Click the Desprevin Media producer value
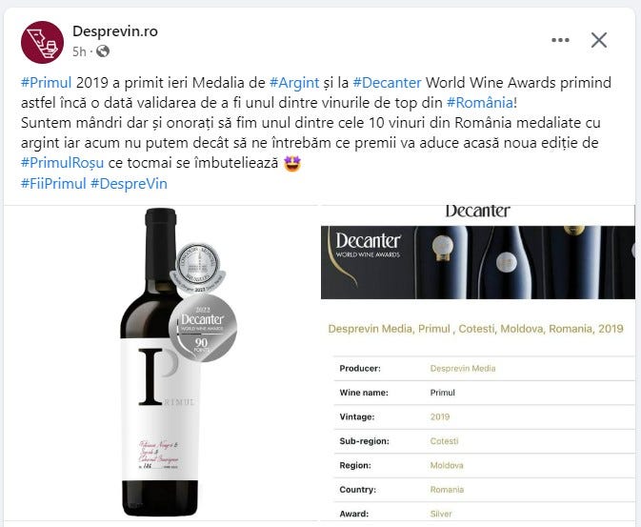 [x=463, y=368]
